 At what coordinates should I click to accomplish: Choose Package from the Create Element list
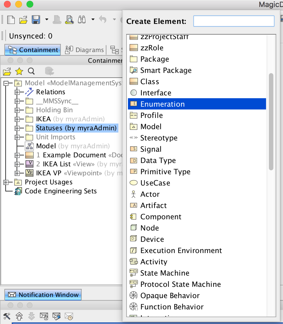pyautogui.click(x=197, y=59)
